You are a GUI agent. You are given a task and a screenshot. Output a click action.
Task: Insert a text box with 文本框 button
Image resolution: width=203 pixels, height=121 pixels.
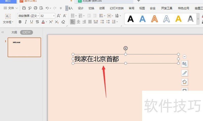coord(8,19)
